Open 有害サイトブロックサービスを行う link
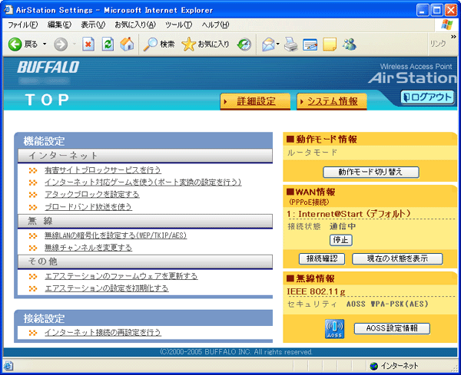Image resolution: width=461 pixels, height=375 pixels. pyautogui.click(x=103, y=170)
